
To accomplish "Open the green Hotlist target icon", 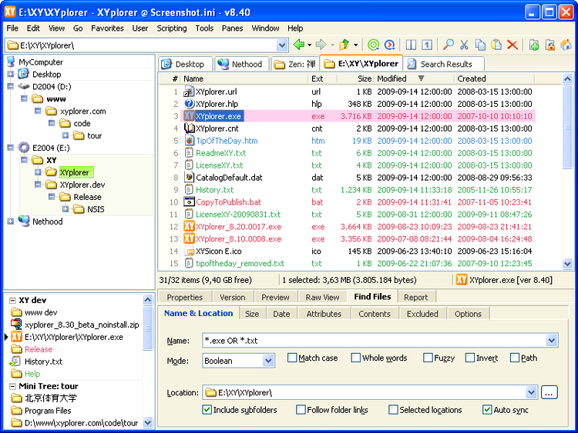I will [x=374, y=45].
